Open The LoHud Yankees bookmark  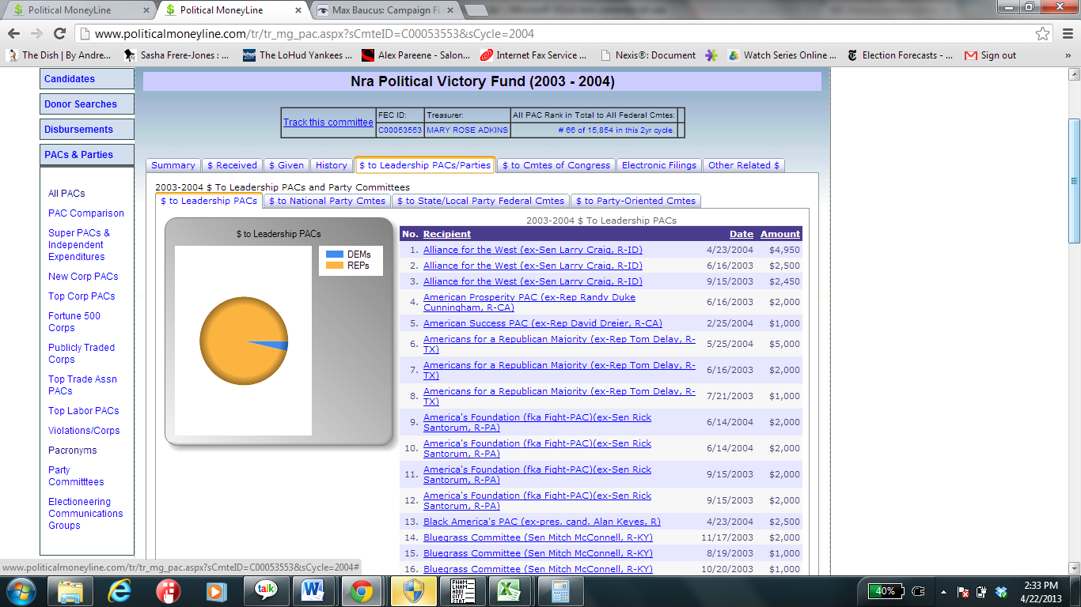pyautogui.click(x=298, y=55)
